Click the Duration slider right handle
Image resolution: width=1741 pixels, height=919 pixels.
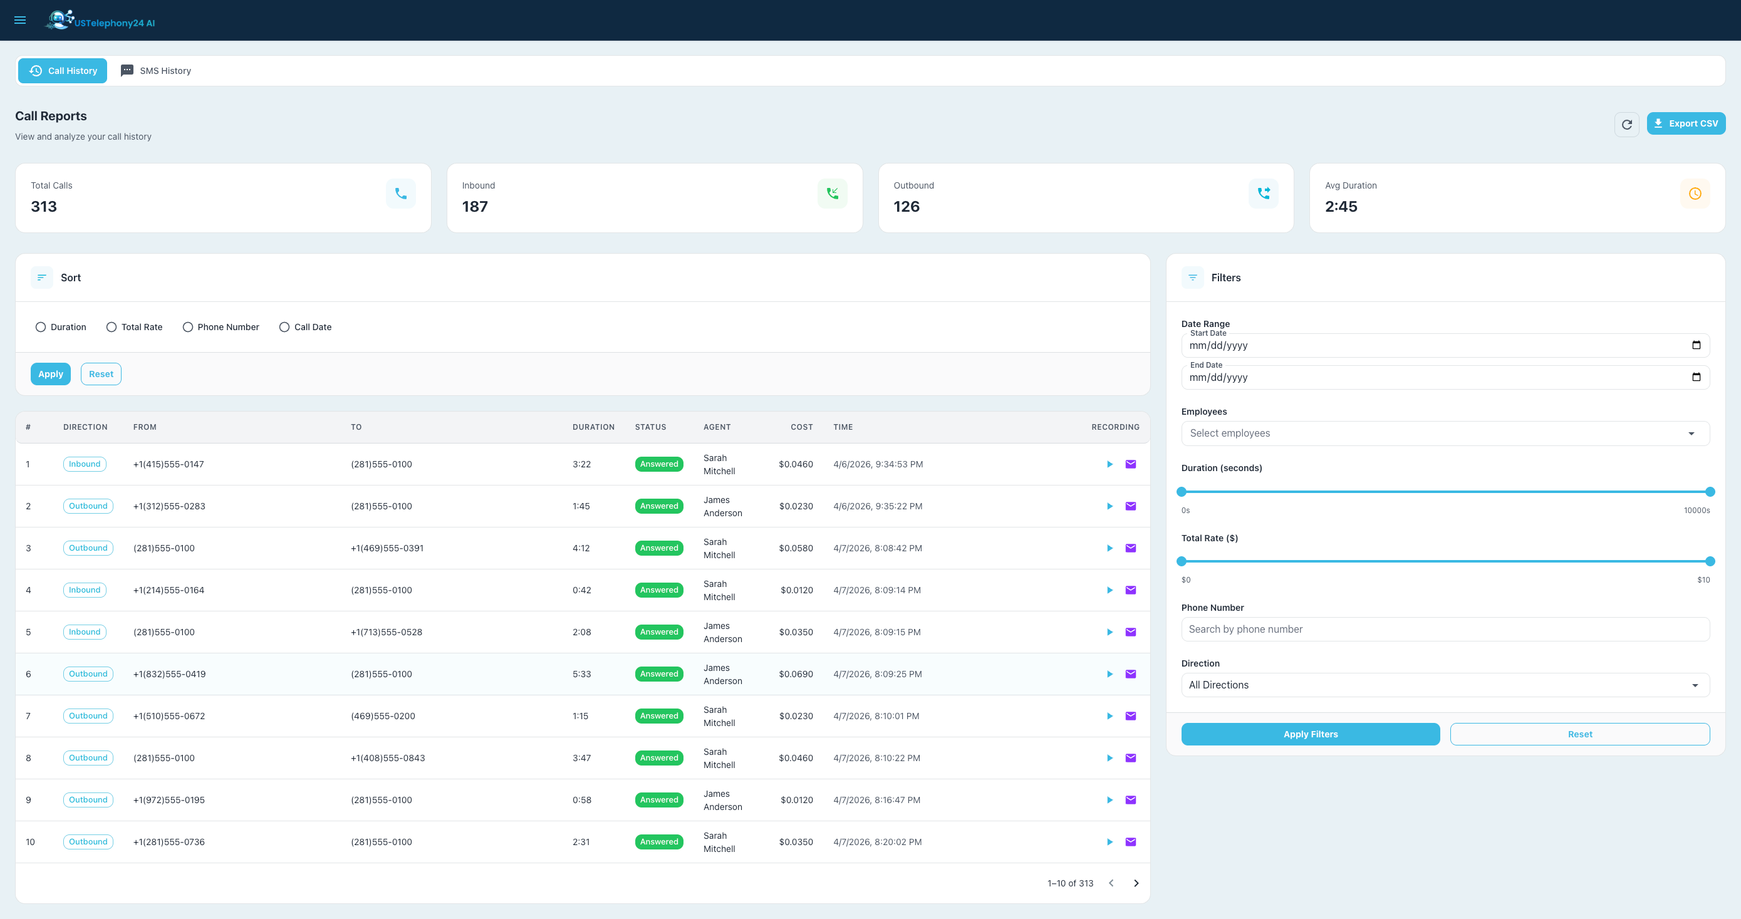click(1710, 492)
